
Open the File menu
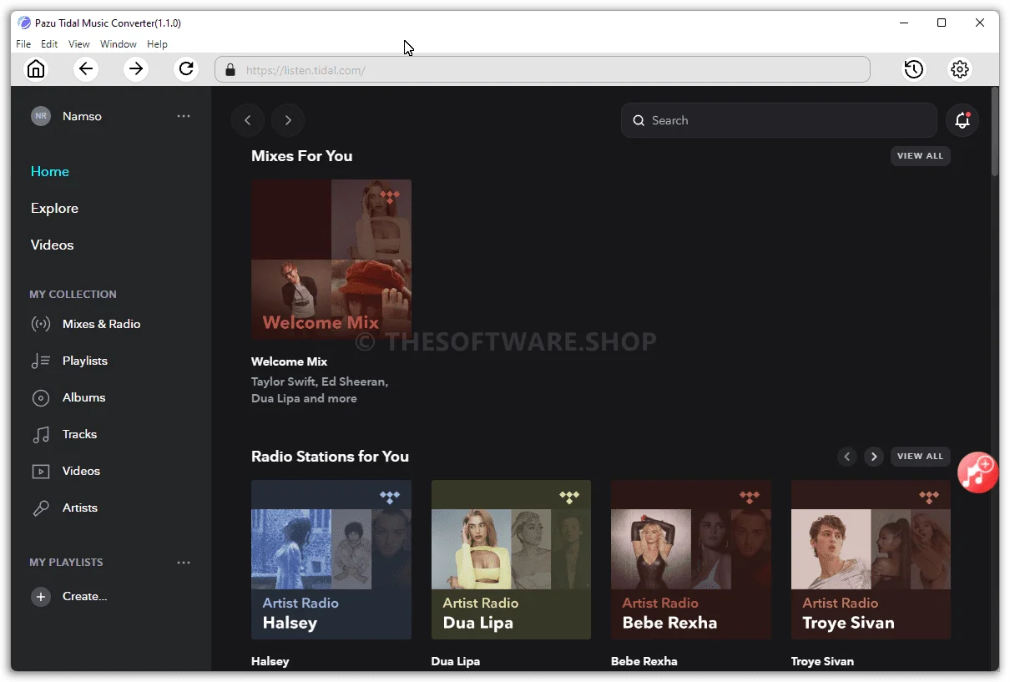tap(23, 44)
